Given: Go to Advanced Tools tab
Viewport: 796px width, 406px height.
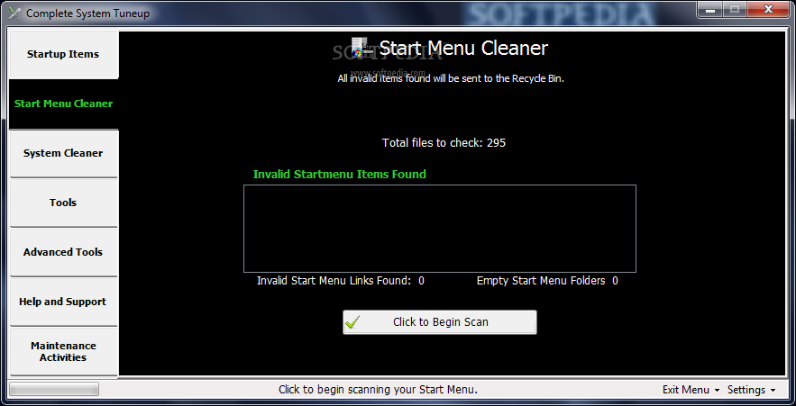Looking at the screenshot, I should 63,252.
